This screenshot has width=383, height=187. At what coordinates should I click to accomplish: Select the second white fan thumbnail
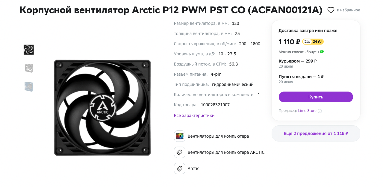29,68
